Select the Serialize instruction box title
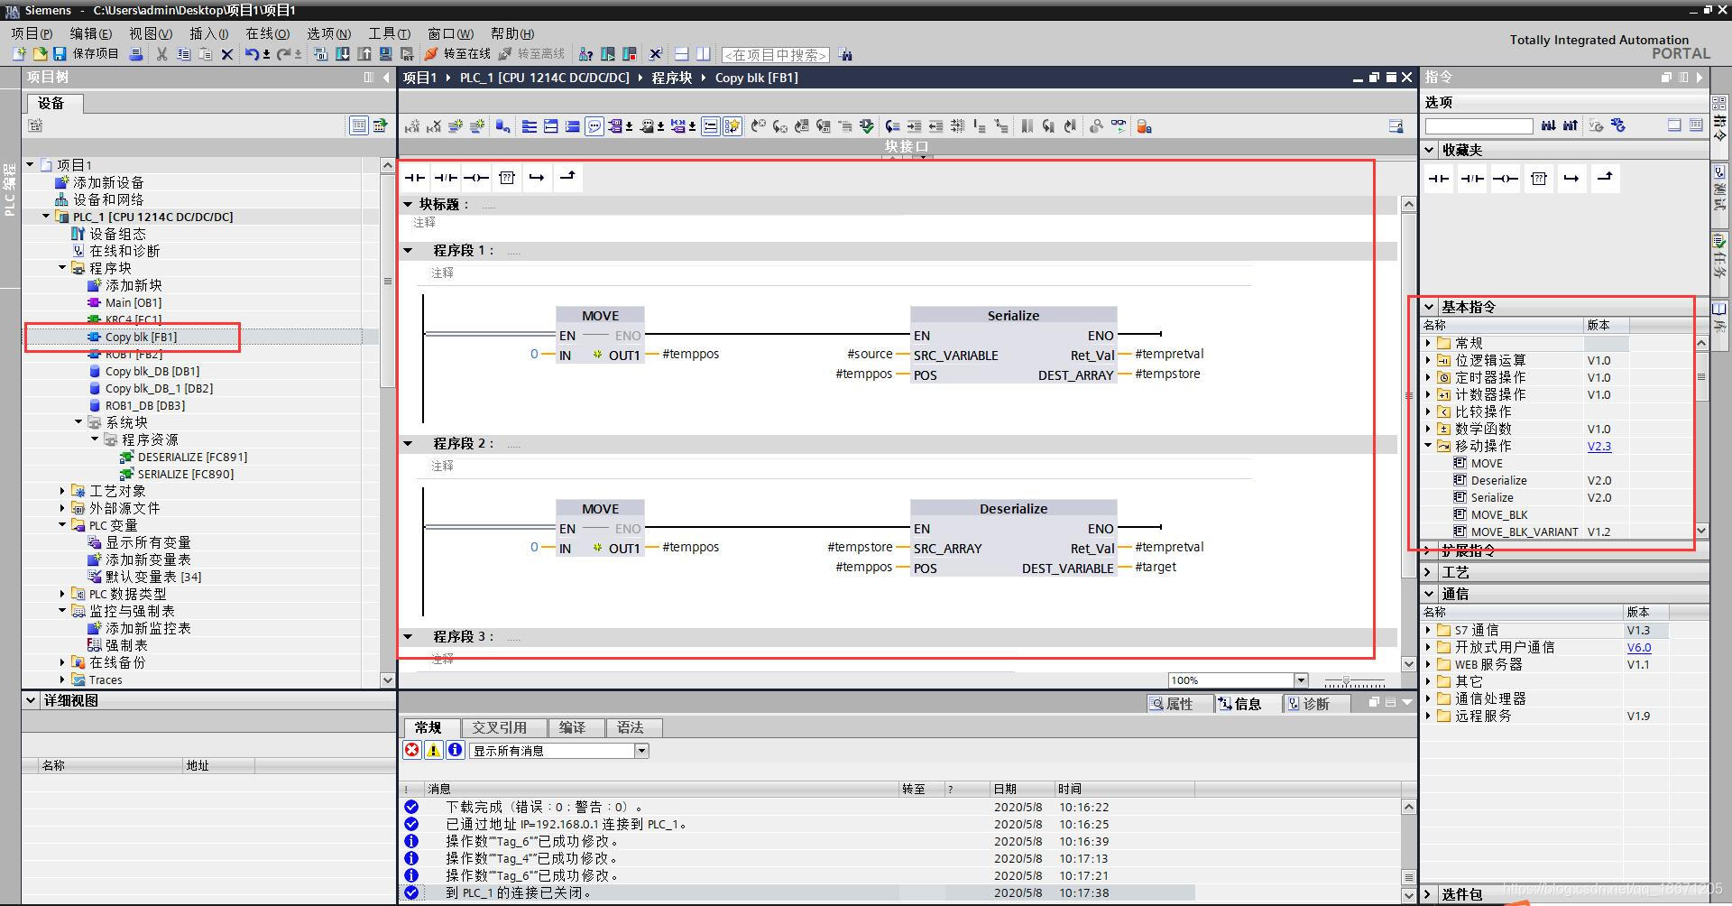The height and width of the screenshot is (906, 1732). coord(1013,315)
